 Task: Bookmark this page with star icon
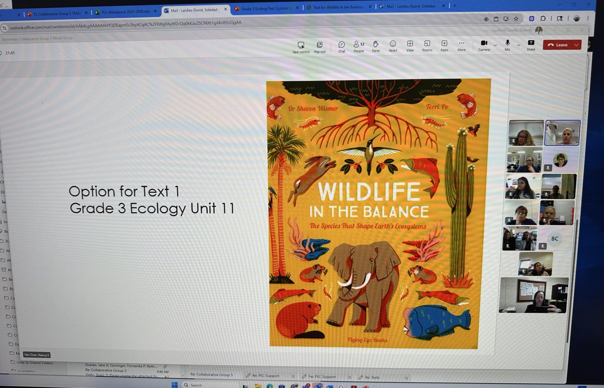coord(515,19)
